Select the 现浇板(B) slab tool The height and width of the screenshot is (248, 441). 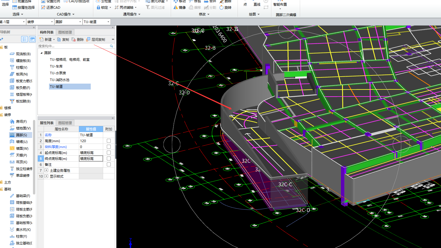pyautogui.click(x=20, y=54)
